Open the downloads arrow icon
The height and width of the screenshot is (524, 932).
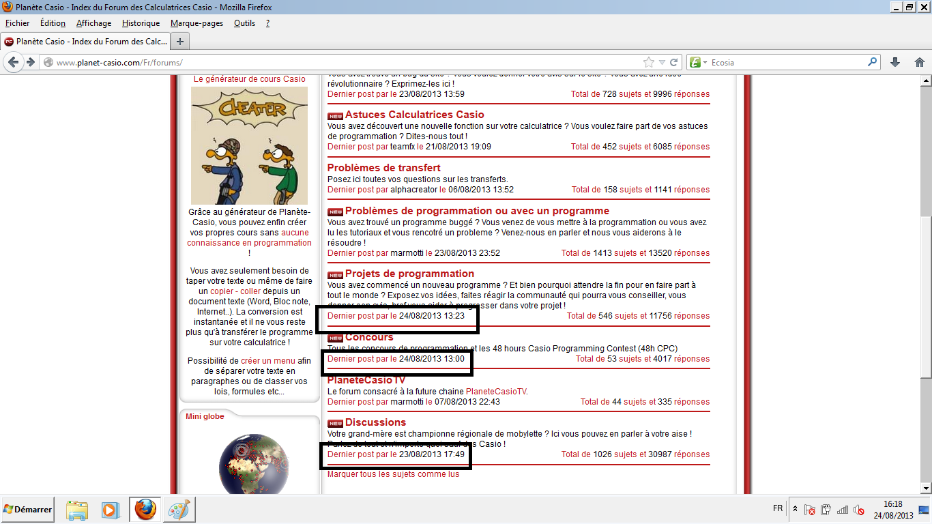895,62
